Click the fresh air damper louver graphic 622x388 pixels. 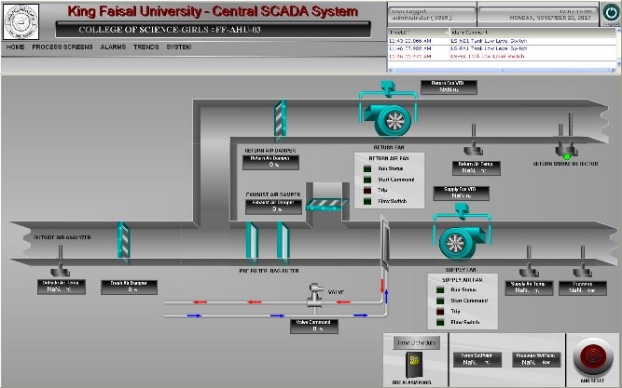pyautogui.click(x=123, y=242)
